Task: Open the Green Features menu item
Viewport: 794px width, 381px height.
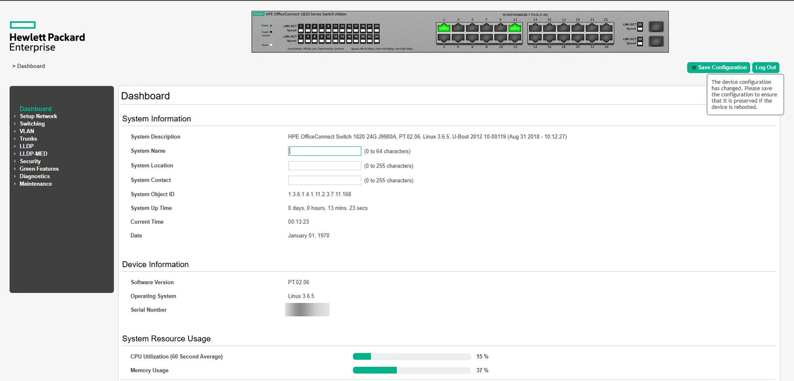Action: point(39,169)
